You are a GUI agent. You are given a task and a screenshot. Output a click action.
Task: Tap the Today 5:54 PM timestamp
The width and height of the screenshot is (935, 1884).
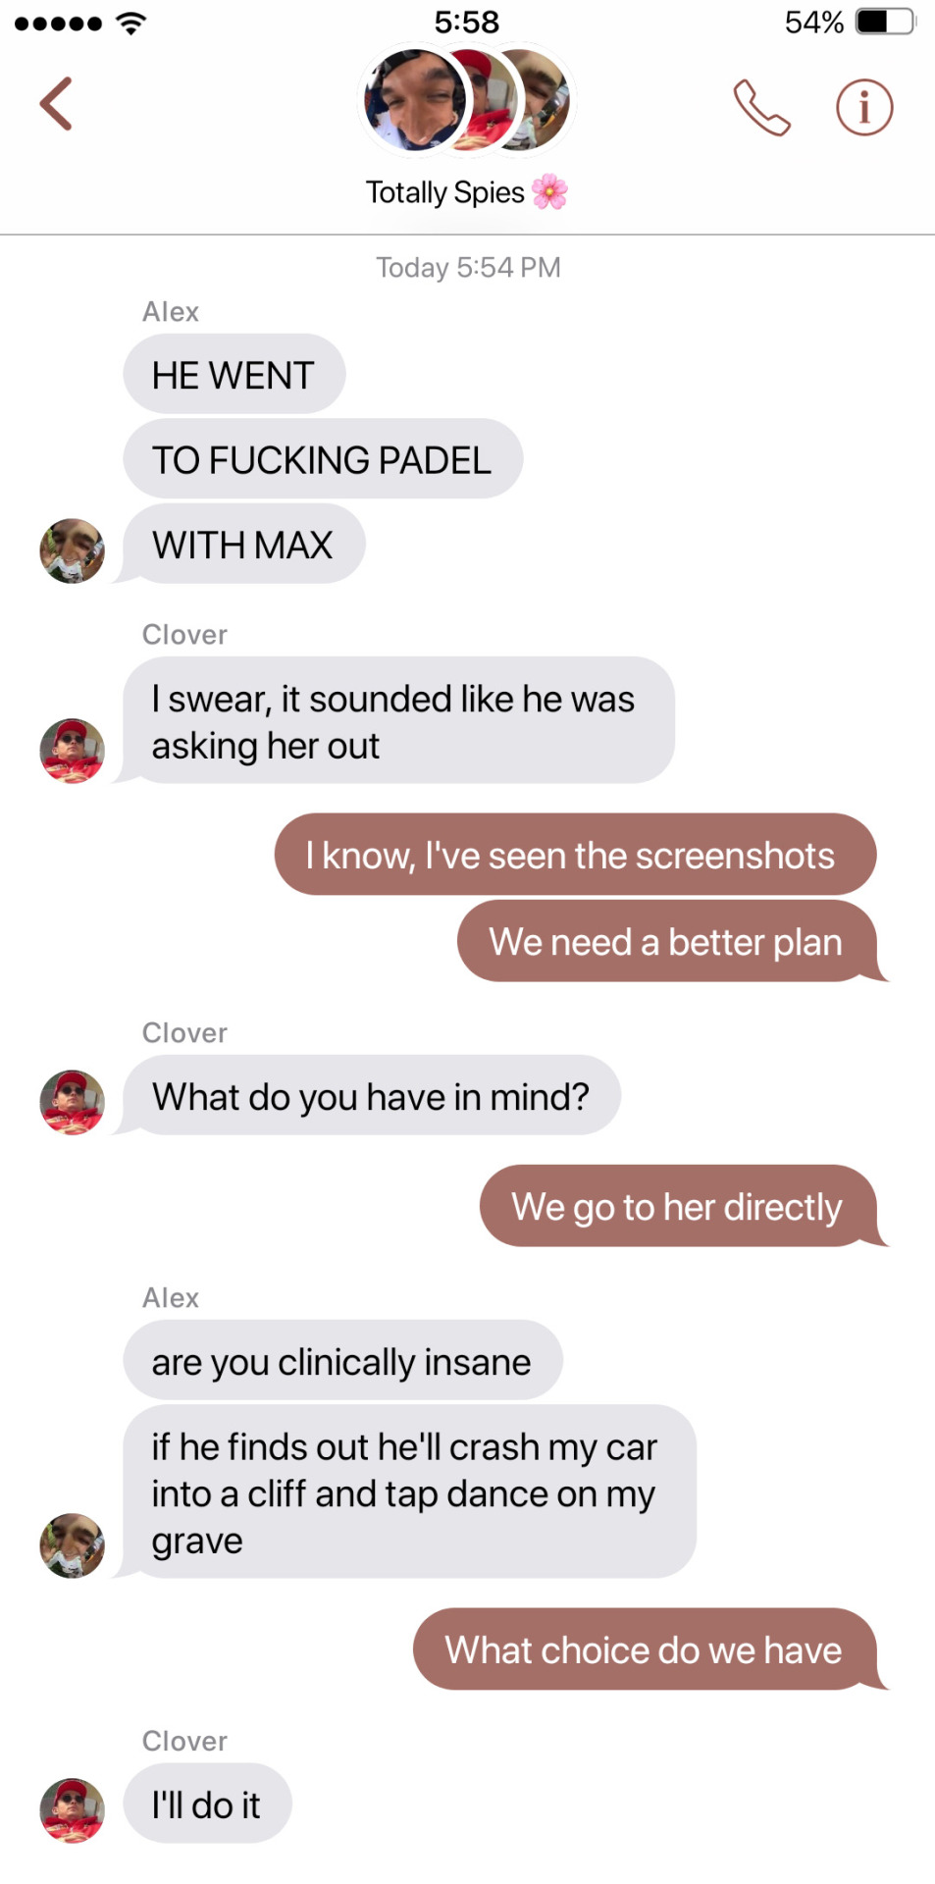coord(468,267)
